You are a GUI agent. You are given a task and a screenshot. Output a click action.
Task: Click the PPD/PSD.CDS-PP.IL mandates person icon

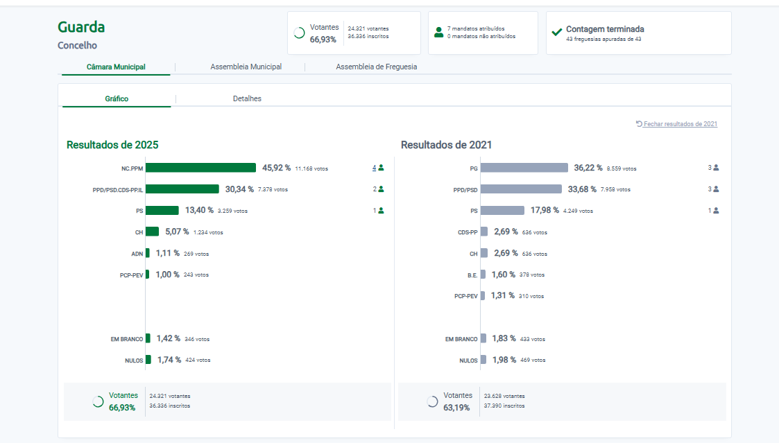point(381,189)
